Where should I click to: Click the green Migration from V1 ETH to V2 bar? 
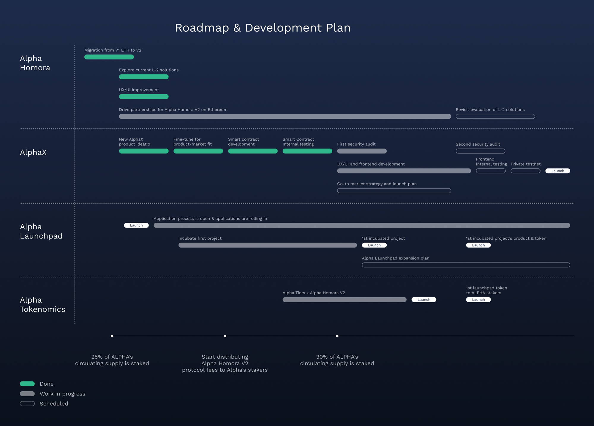[109, 57]
